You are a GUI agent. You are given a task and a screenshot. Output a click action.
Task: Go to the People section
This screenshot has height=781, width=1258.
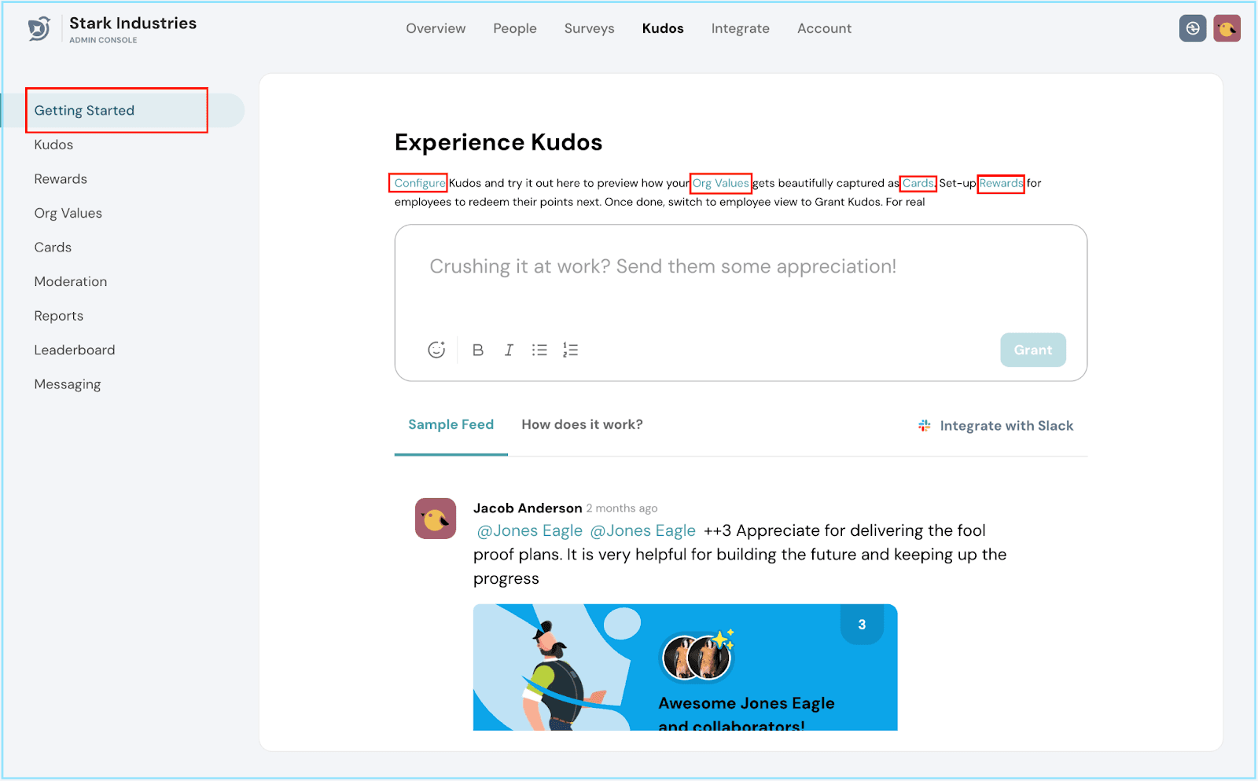515,29
